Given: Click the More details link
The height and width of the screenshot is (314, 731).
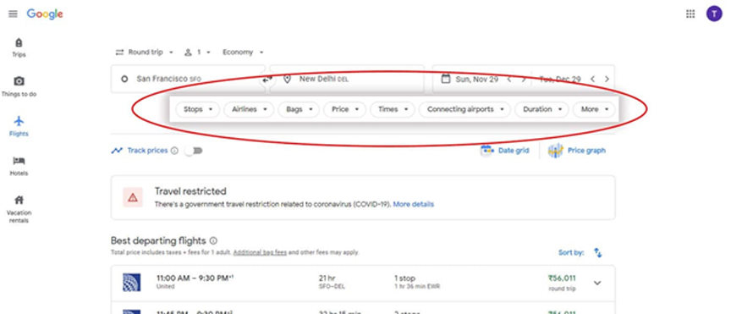Looking at the screenshot, I should (414, 204).
